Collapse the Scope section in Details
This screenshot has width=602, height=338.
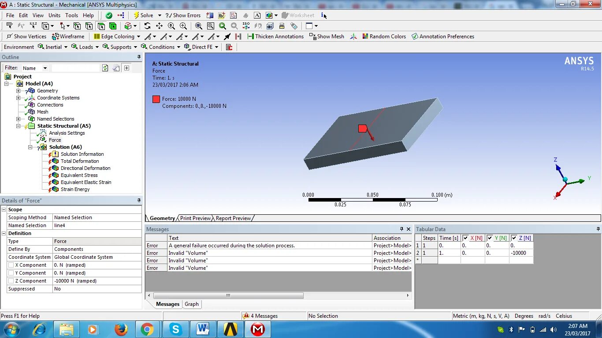tap(4, 209)
